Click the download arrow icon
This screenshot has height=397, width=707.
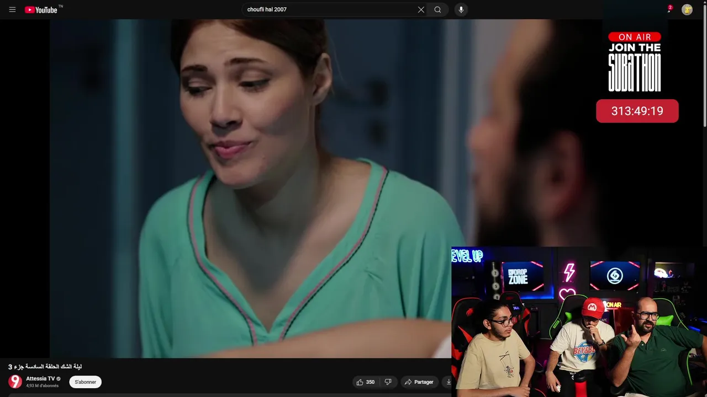click(x=448, y=382)
